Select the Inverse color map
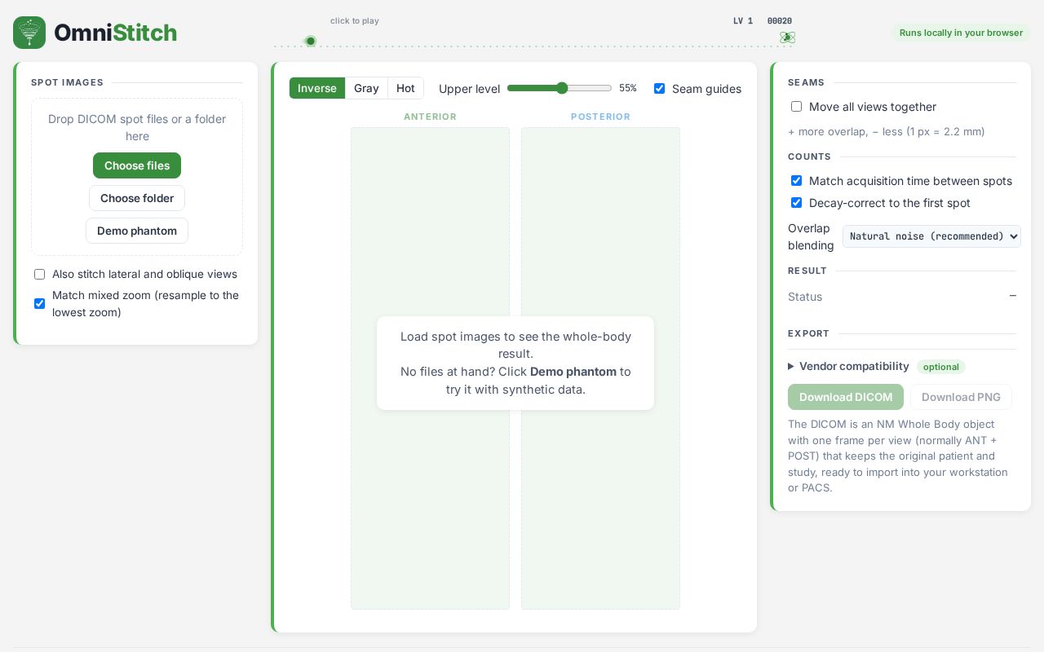This screenshot has width=1044, height=652. pyautogui.click(x=317, y=88)
